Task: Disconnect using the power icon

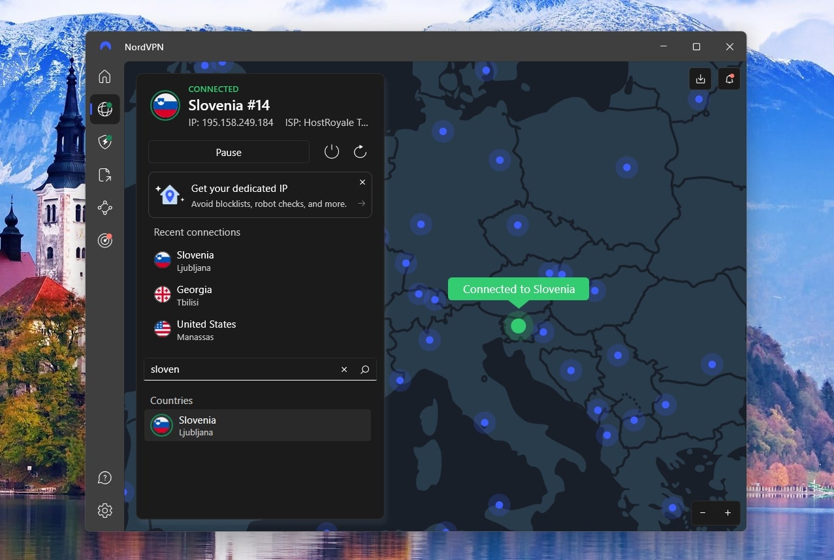Action: click(331, 151)
